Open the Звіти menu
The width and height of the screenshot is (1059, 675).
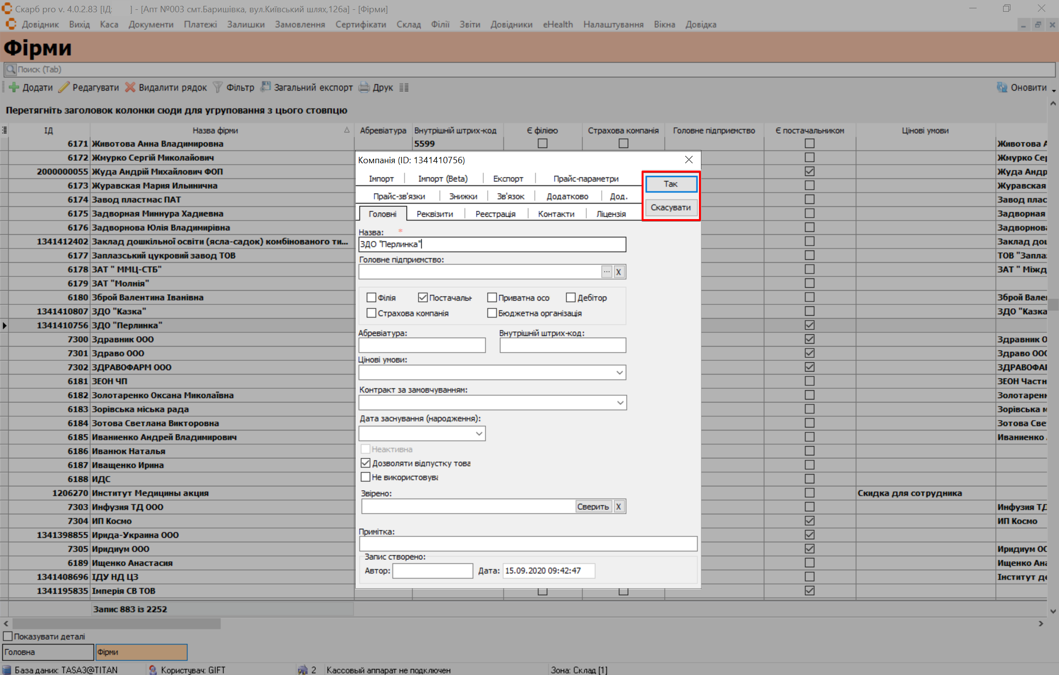pos(469,25)
